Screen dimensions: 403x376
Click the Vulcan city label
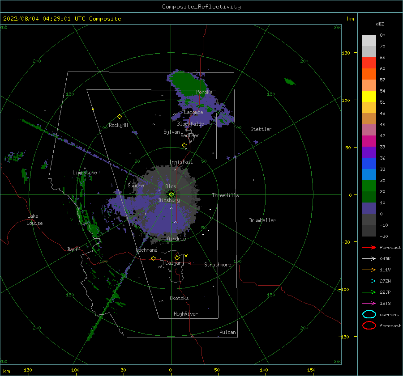click(227, 332)
